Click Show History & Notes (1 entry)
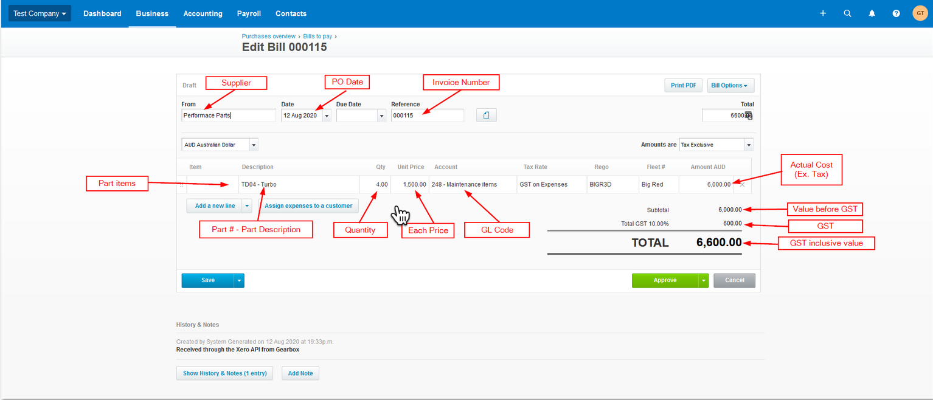This screenshot has width=933, height=400. click(225, 373)
